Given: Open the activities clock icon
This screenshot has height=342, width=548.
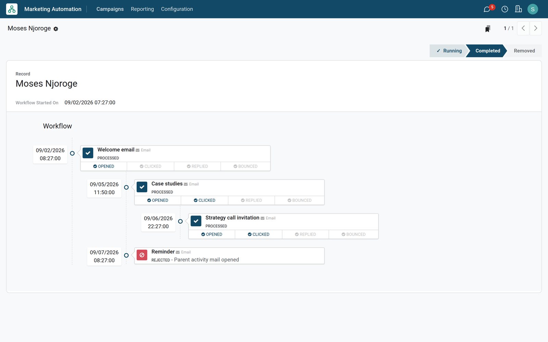Looking at the screenshot, I should coord(505,9).
